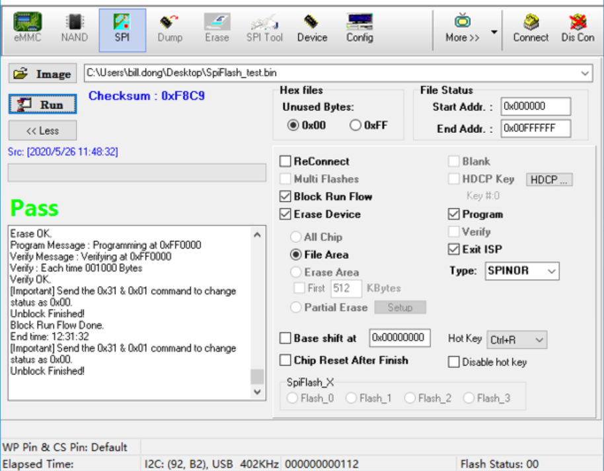Screen dimensions: 604x471
Task: Select the eMMC toolbar icon
Action: coord(28,28)
